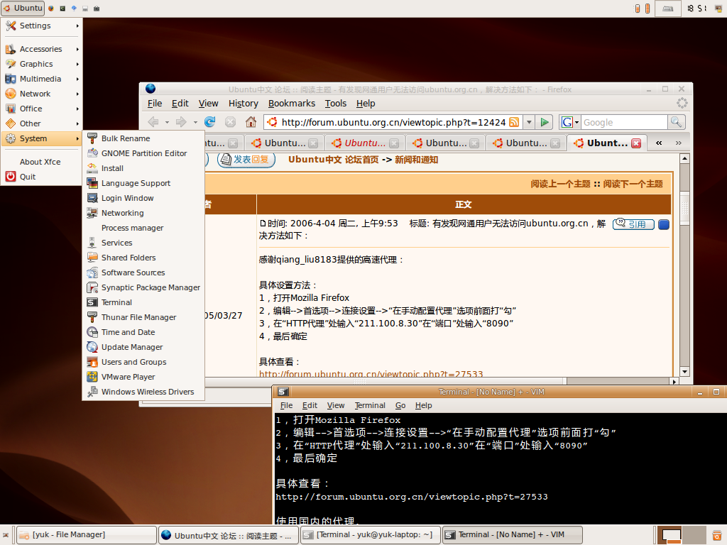
Task: Expand the Multimedia submenu
Action: coord(41,79)
